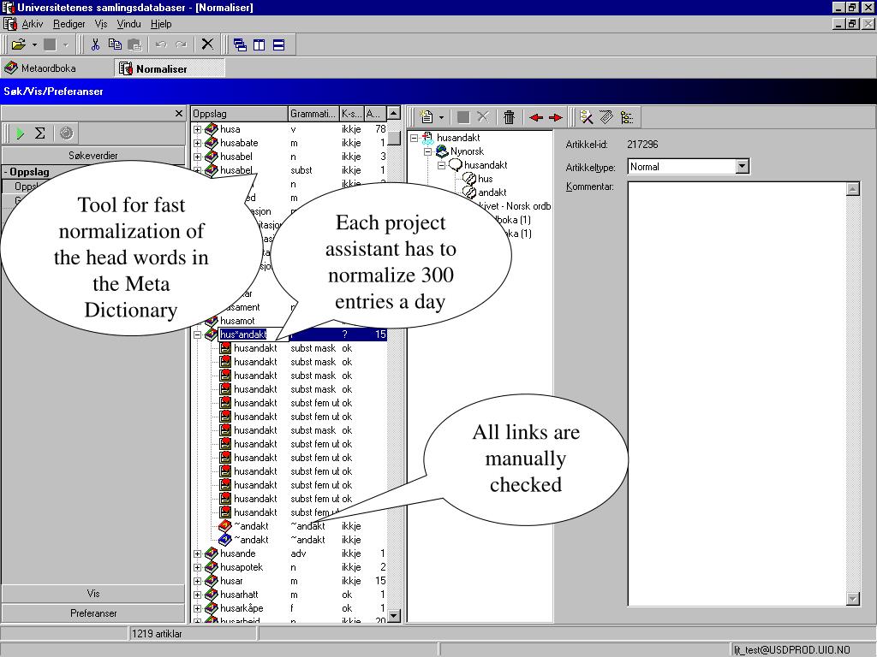Click the Søkeverdier button

[92, 156]
